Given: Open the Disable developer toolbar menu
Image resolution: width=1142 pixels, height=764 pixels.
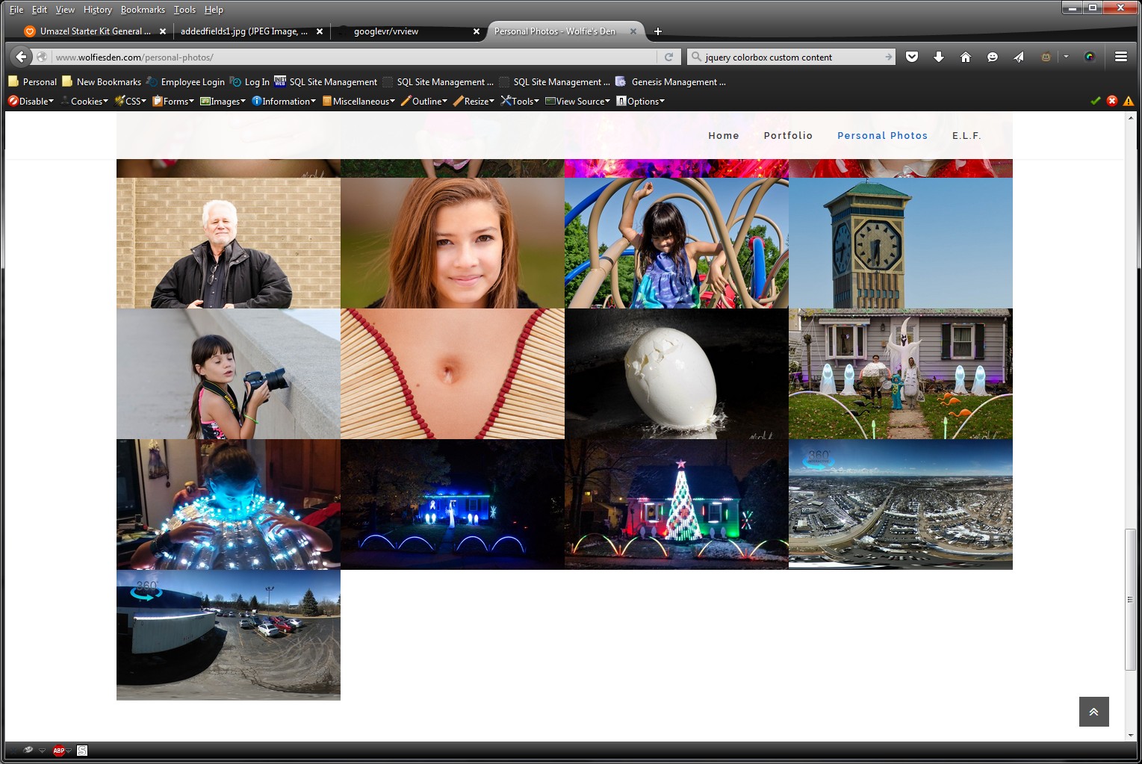Looking at the screenshot, I should (x=31, y=101).
